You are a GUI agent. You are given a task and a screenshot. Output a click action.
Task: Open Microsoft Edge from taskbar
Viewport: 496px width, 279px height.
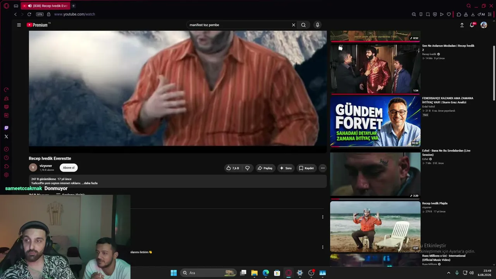pos(265,273)
